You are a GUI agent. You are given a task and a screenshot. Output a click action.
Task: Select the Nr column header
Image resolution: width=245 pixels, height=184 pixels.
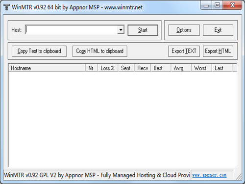92,68
